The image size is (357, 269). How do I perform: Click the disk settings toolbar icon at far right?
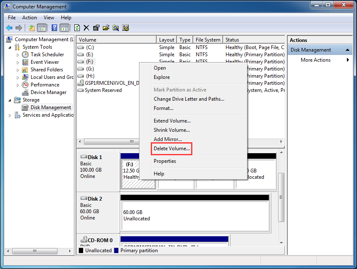tap(126, 28)
